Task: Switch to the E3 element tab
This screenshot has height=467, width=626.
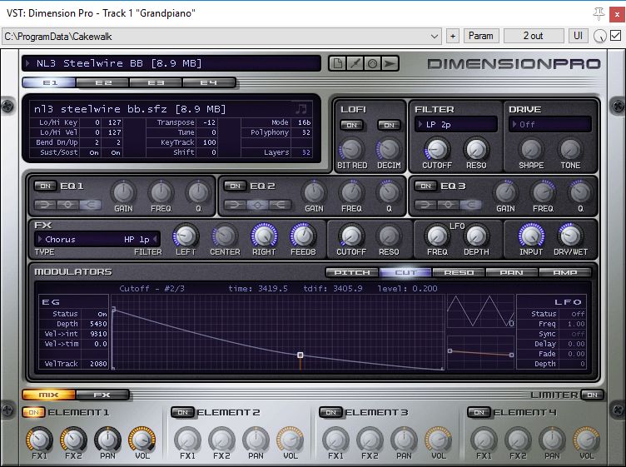Action: [156, 82]
